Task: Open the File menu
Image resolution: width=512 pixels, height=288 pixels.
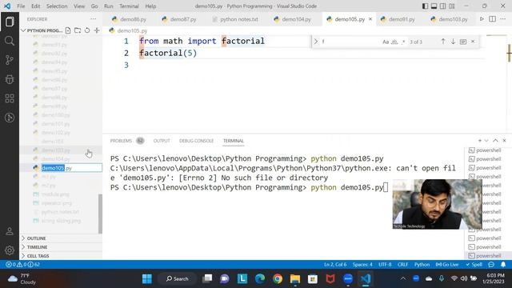Action: [x=21, y=6]
